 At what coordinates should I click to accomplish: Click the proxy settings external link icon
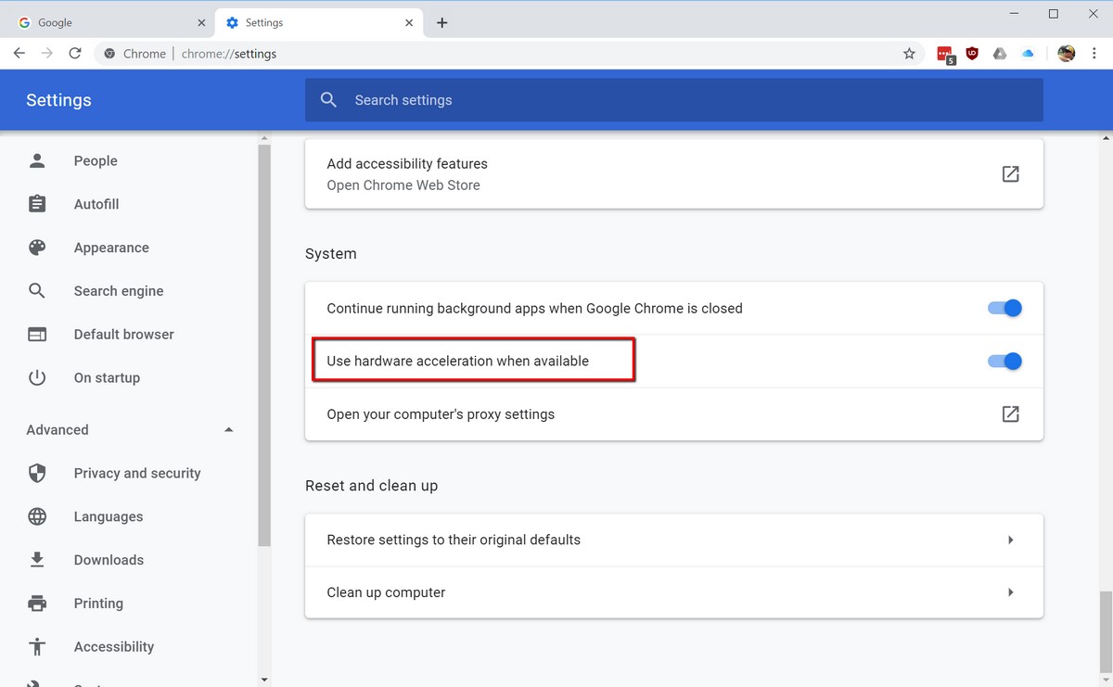point(1010,414)
